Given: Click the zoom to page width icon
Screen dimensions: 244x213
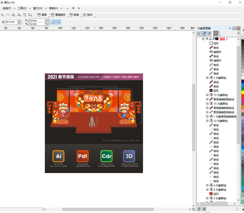Looking at the screenshot, I should (x=25, y=15).
